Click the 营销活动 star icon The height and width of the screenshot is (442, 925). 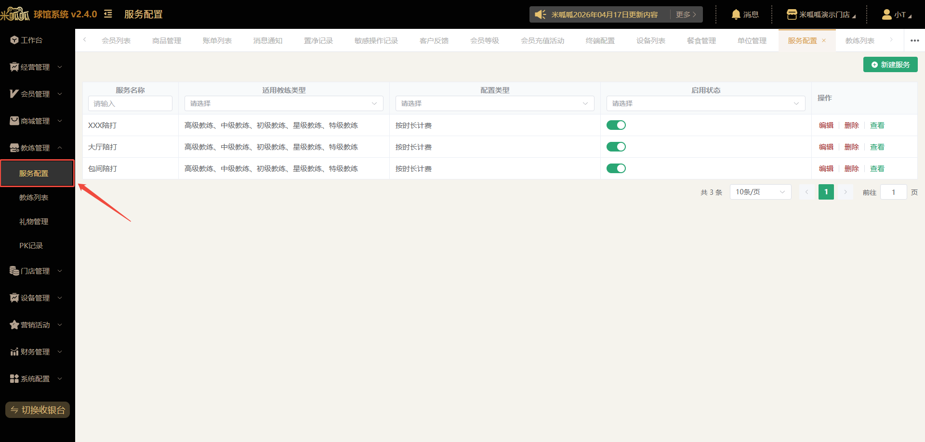[x=14, y=325]
